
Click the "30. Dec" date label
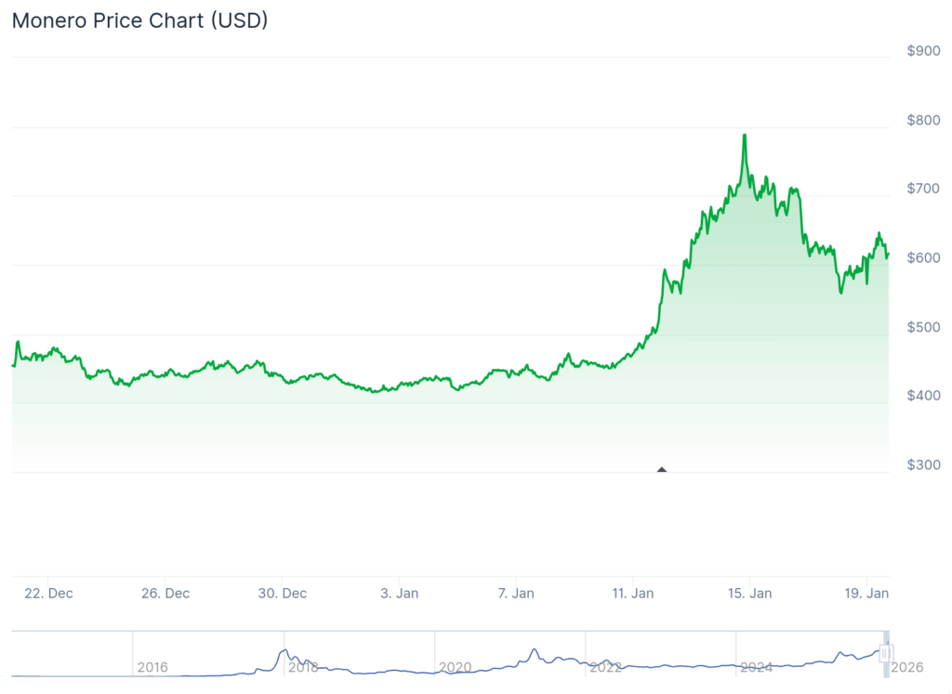[283, 594]
